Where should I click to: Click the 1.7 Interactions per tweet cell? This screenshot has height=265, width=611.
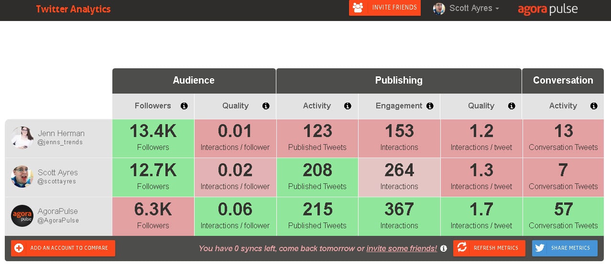click(x=481, y=216)
